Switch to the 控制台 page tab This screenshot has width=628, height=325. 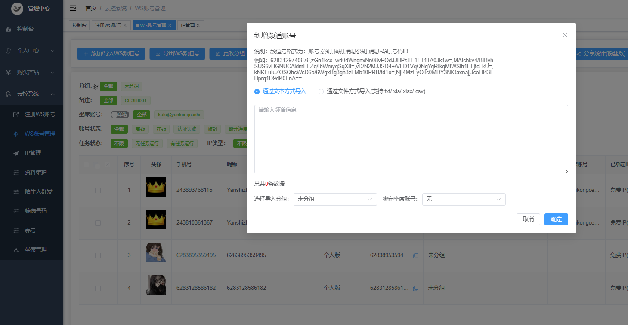(79, 25)
